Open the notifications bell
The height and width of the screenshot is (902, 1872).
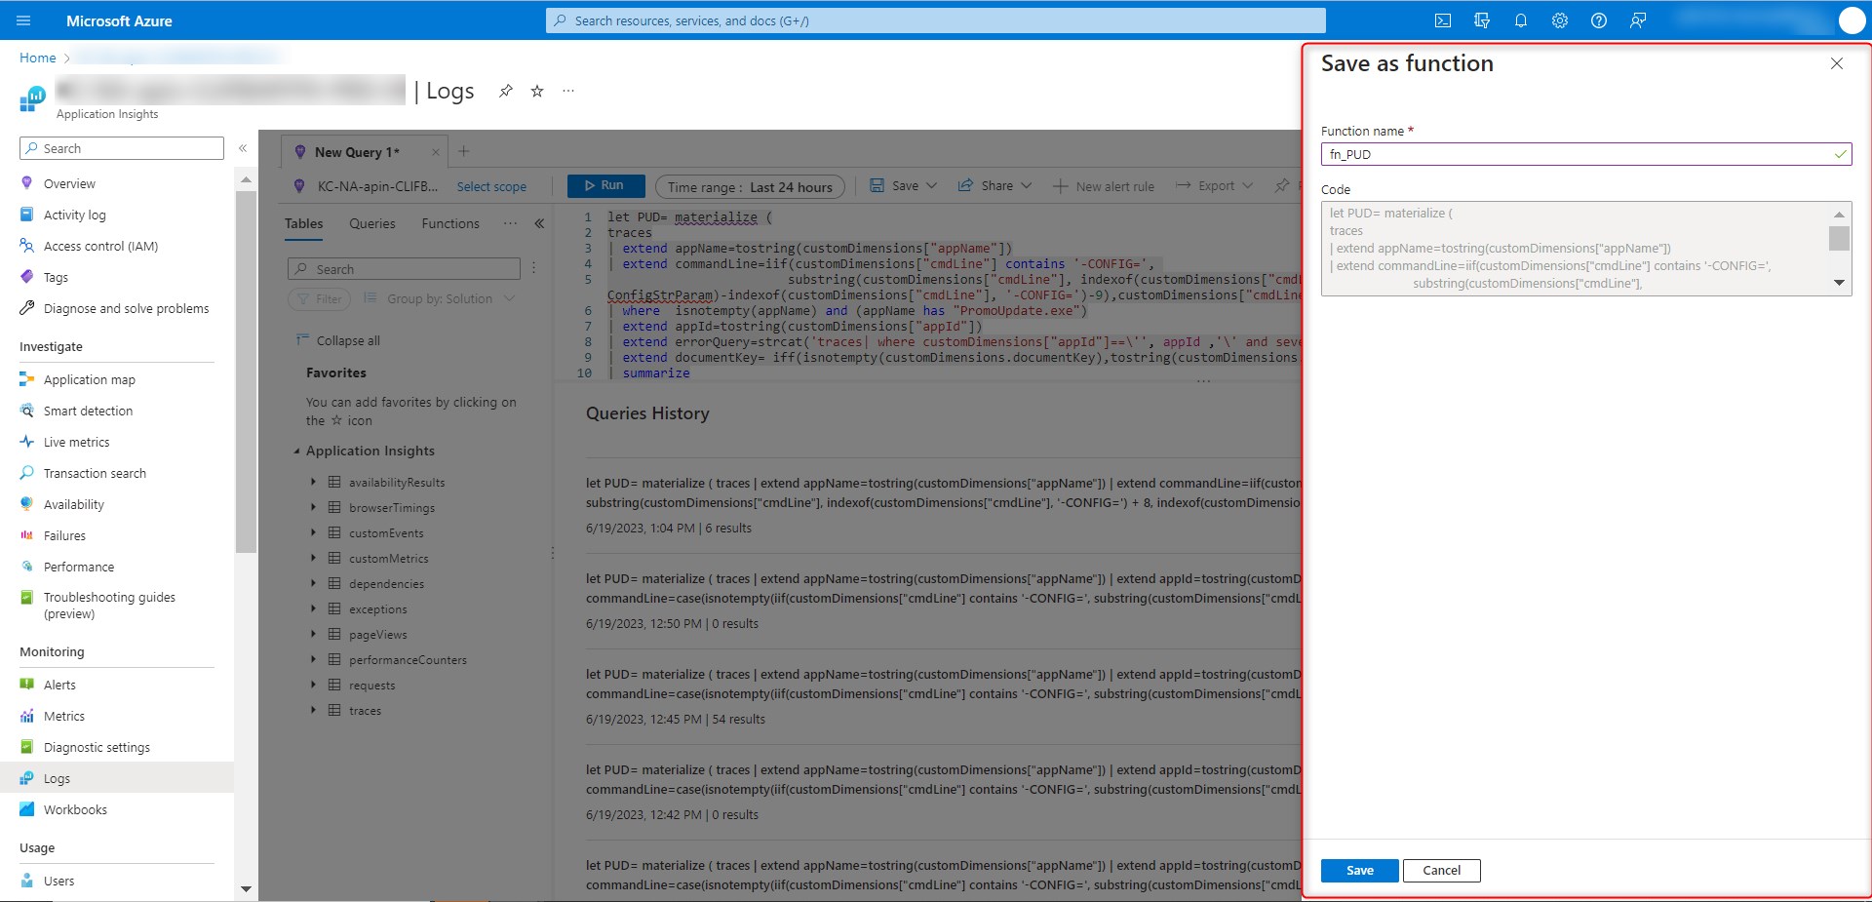click(x=1521, y=20)
